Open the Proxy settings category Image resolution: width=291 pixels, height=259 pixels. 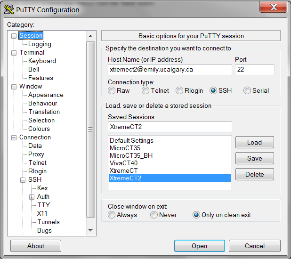point(36,154)
